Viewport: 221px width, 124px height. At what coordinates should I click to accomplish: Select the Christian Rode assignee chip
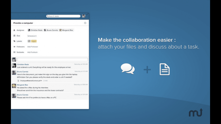coord(35,30)
